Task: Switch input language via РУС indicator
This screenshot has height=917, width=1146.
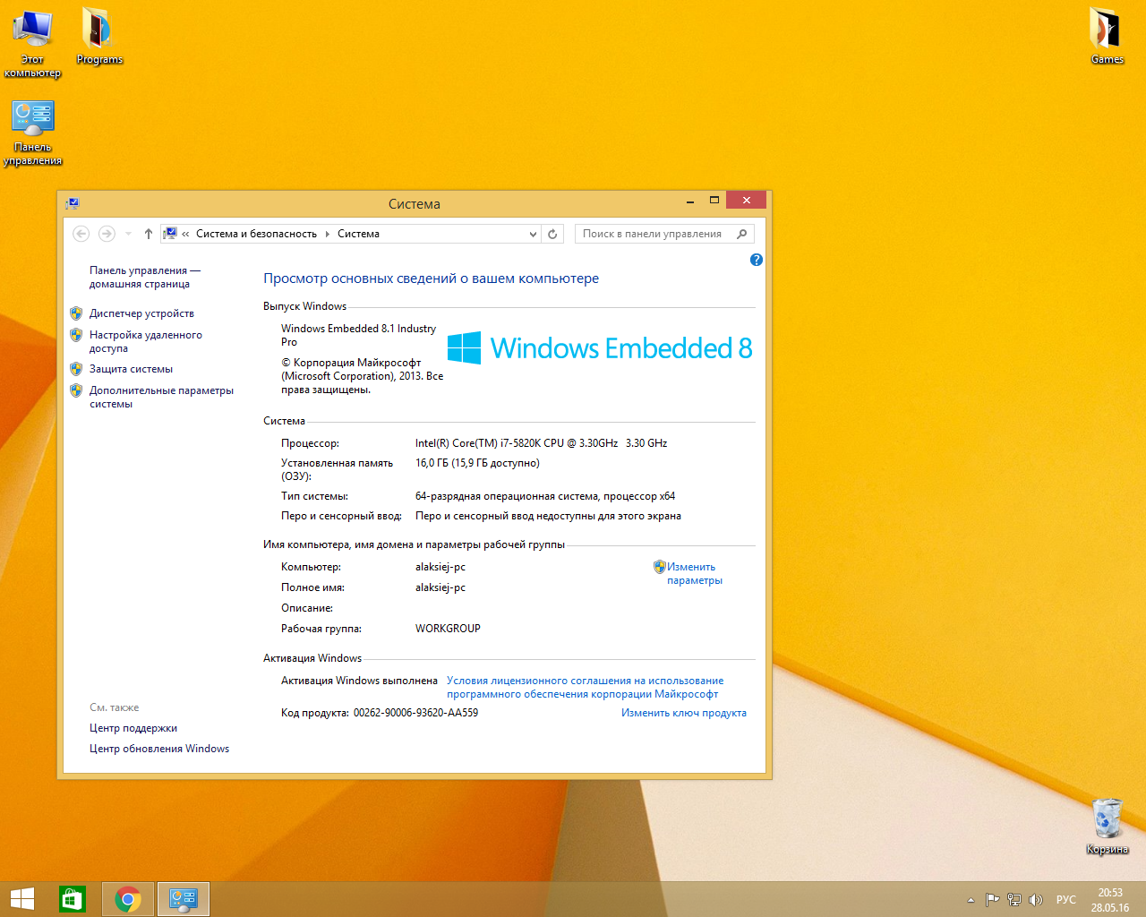Action: [x=1065, y=900]
